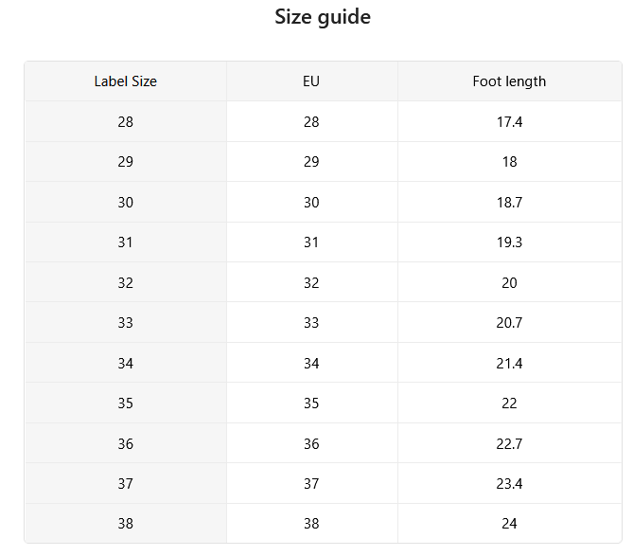633x556 pixels.
Task: Click EU cell with value 38
Action: point(311,523)
